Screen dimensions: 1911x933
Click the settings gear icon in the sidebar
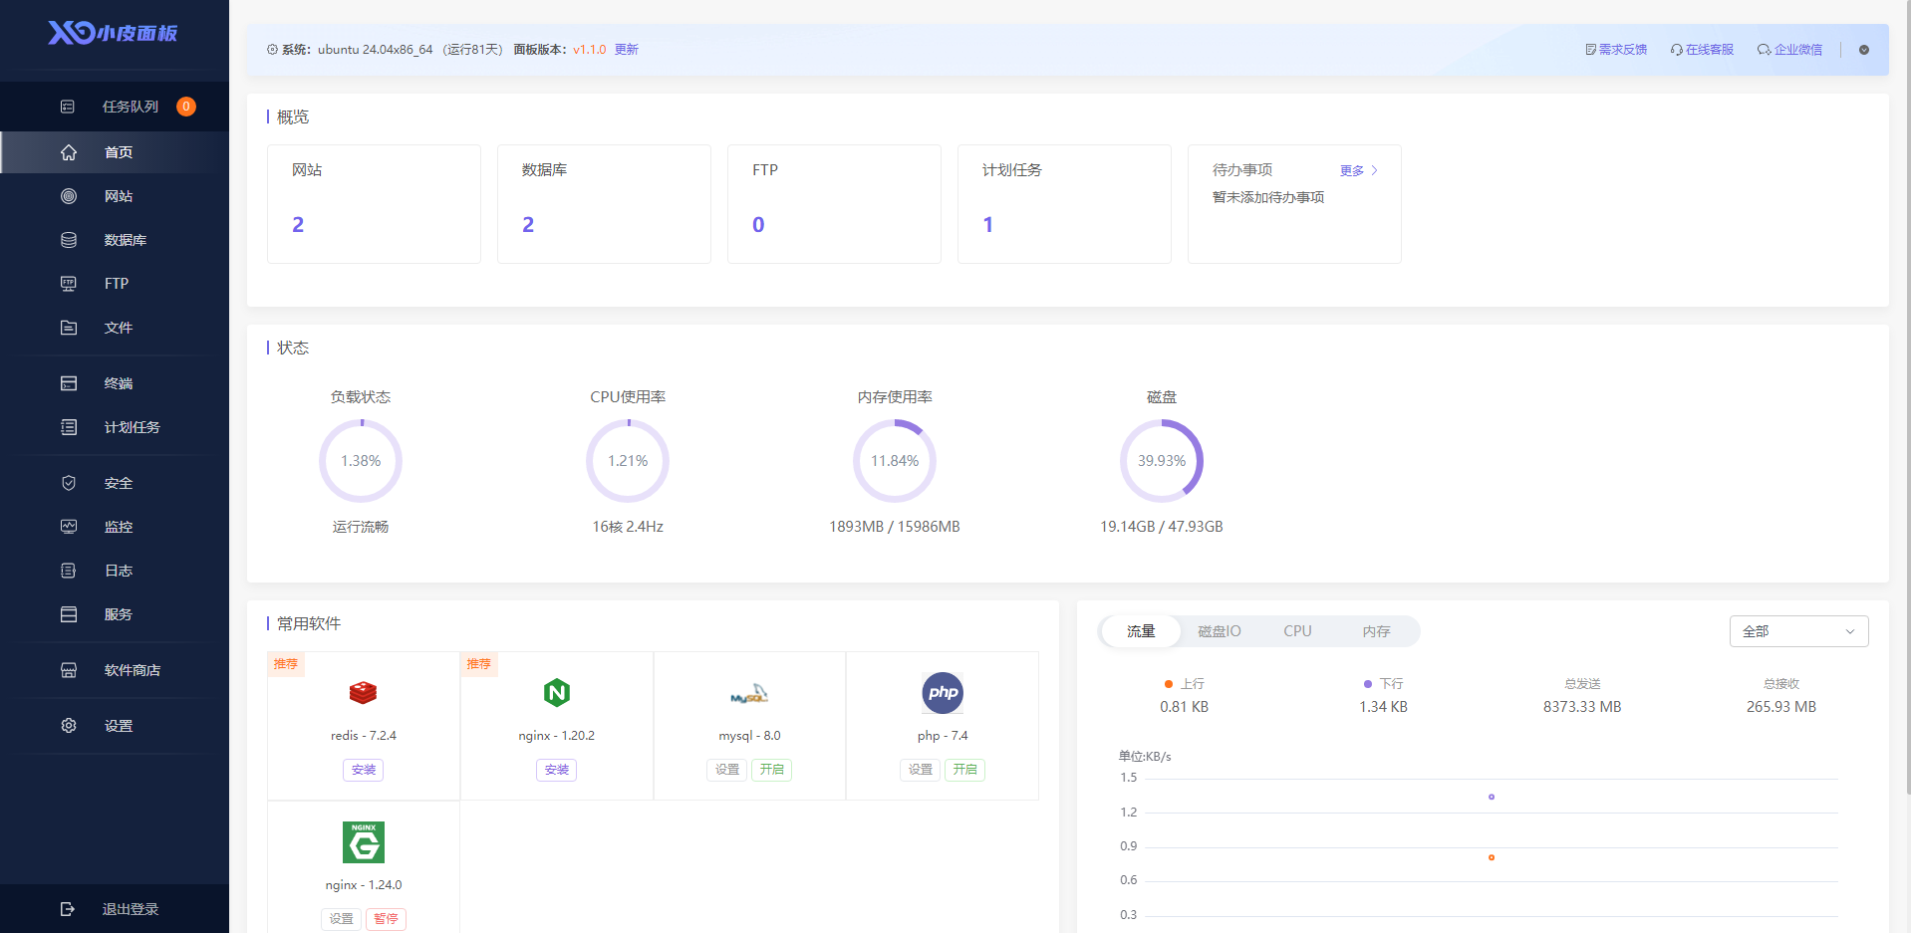(x=69, y=726)
